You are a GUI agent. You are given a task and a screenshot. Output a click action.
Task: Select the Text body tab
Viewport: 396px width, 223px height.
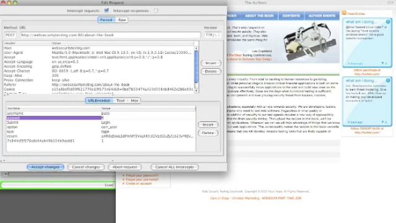click(121, 100)
